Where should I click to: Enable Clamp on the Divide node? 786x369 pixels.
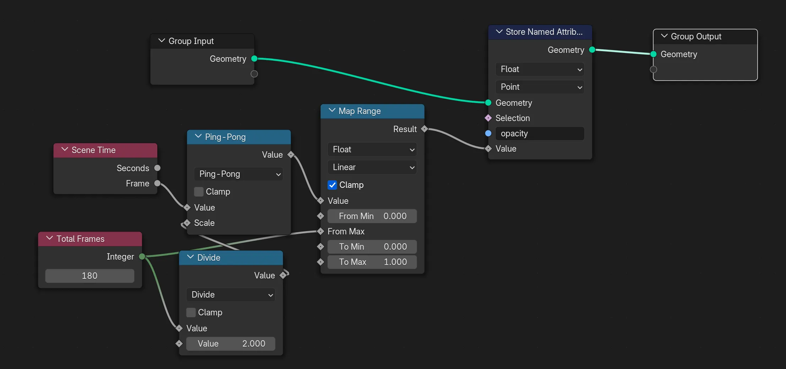point(191,312)
